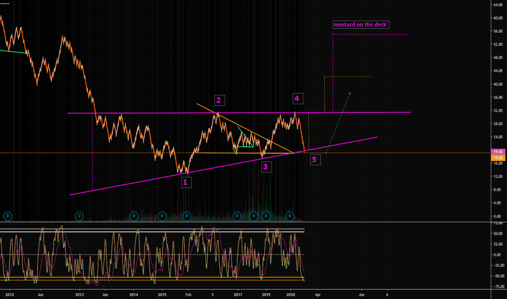Open the dividend marker above 2015
507x299 pixels.
tap(162, 216)
